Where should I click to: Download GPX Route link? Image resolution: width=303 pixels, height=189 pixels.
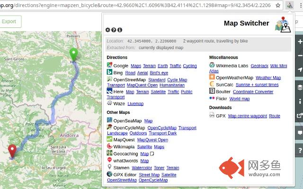pos(275,116)
